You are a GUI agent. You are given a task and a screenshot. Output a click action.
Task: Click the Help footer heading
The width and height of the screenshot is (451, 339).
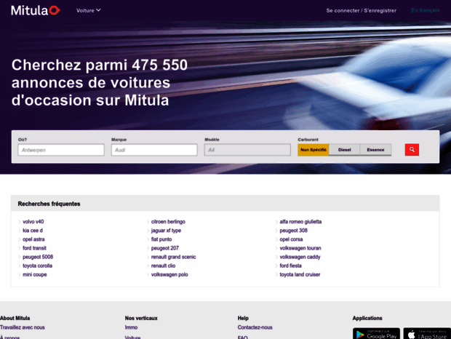243,319
